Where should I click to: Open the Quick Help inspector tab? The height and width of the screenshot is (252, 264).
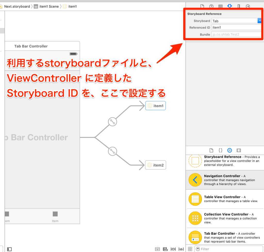(x=211, y=6)
